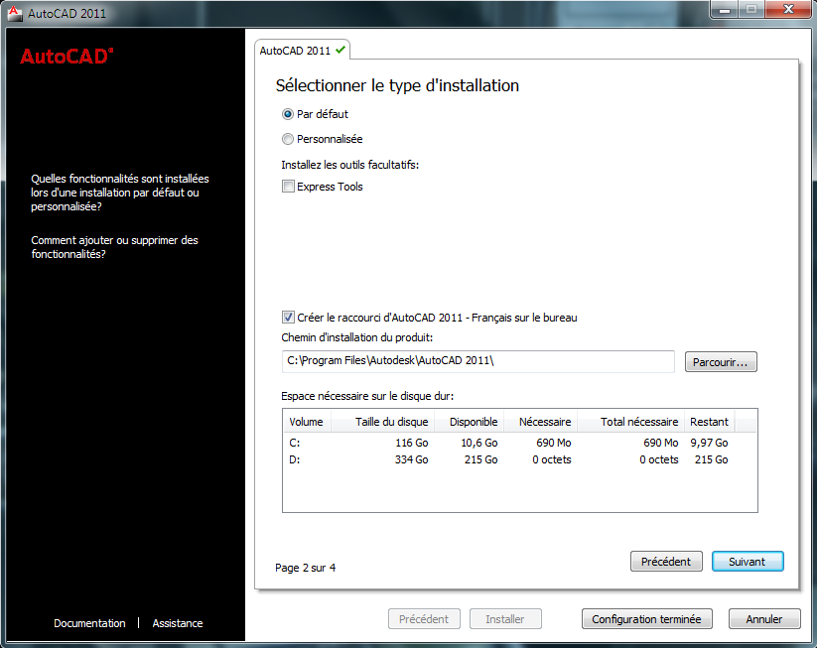
Task: Click the AutoCAD icon in the title bar
Action: 14,13
